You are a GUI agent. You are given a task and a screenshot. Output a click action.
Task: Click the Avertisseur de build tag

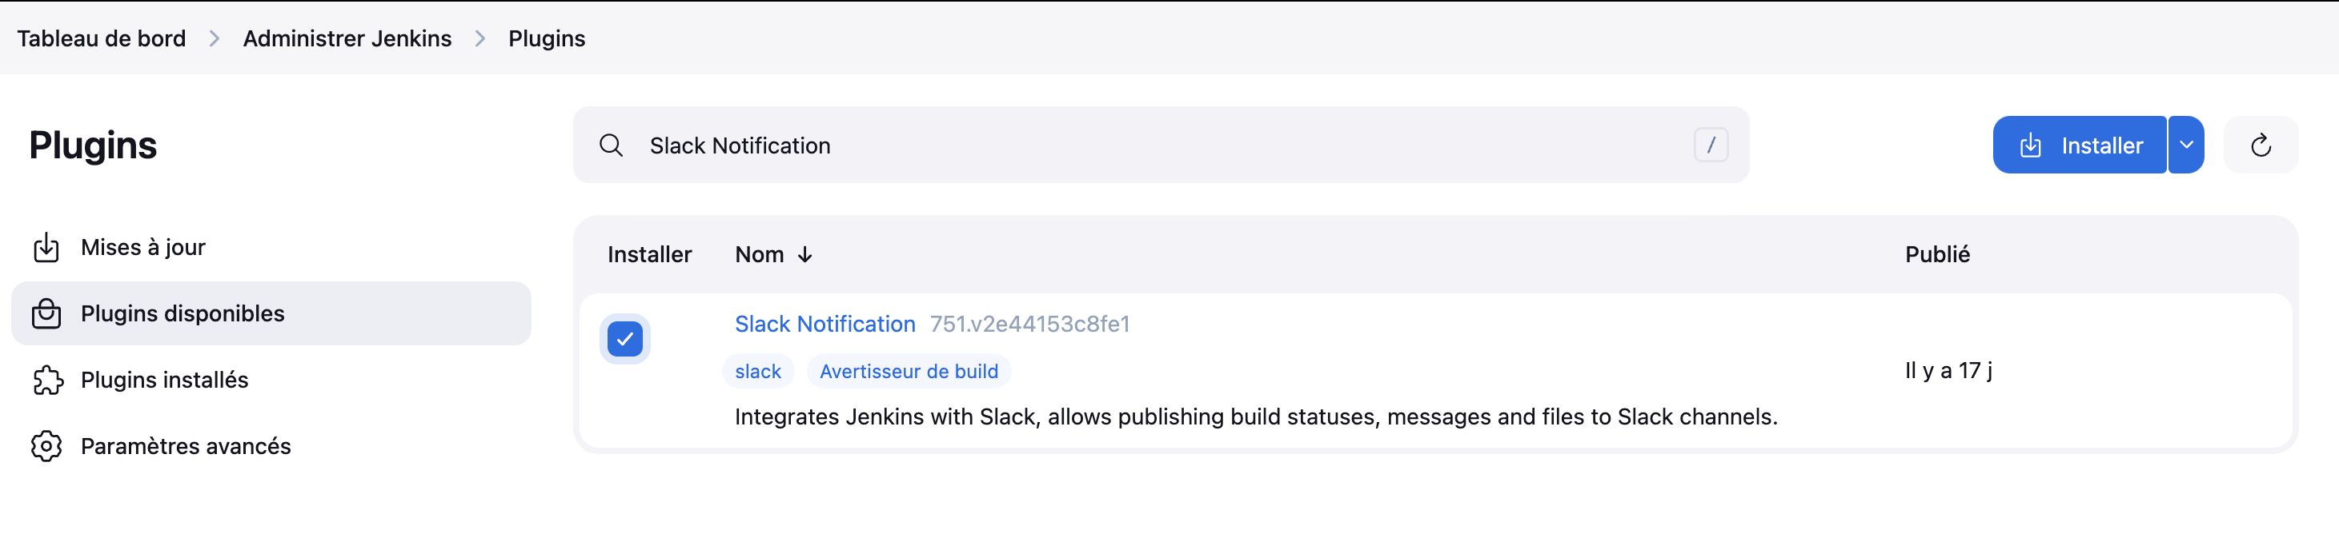tap(908, 372)
